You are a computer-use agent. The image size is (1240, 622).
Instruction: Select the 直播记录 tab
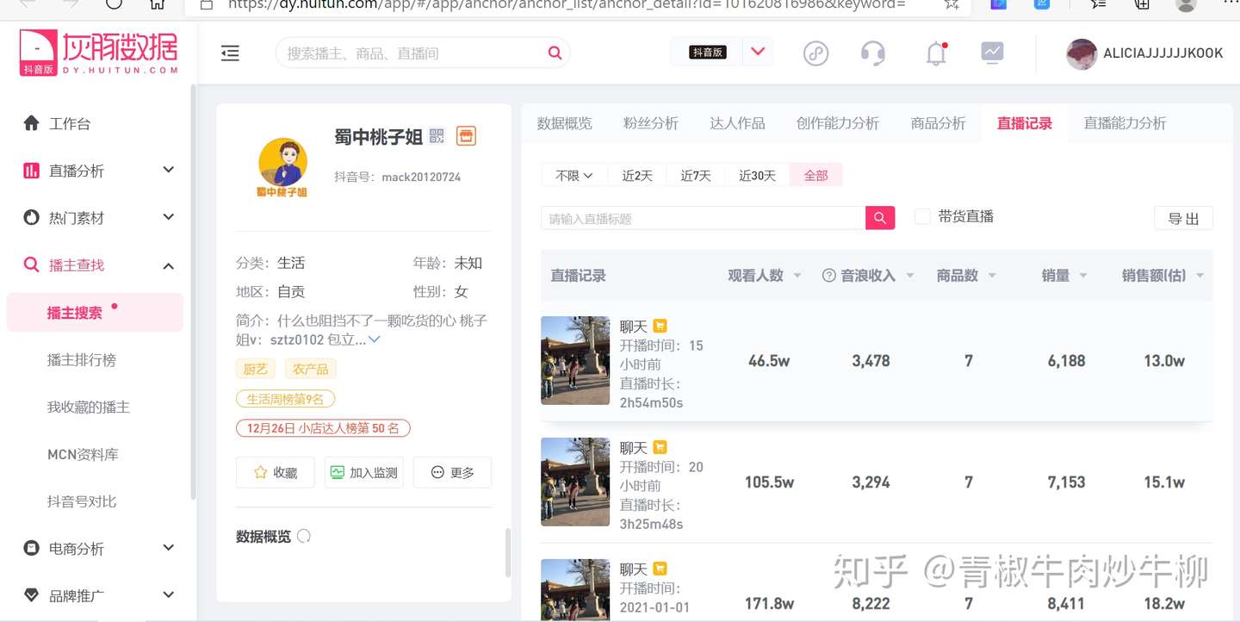[x=1025, y=123]
